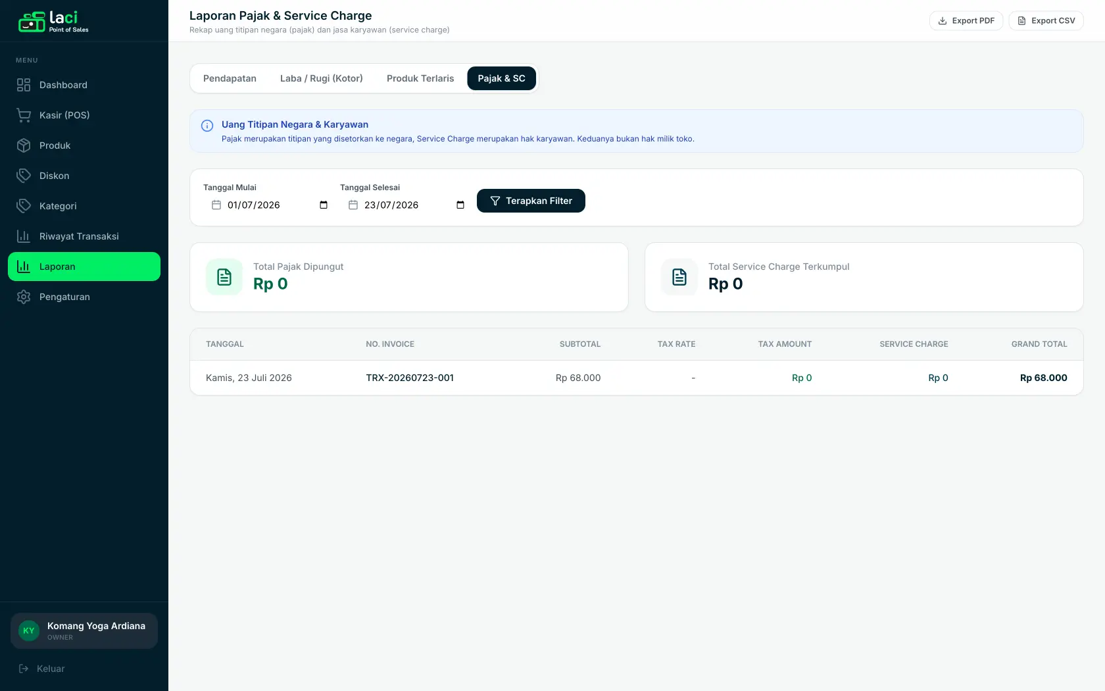
Task: Navigate to Kategori in sidebar
Action: [x=84, y=206]
